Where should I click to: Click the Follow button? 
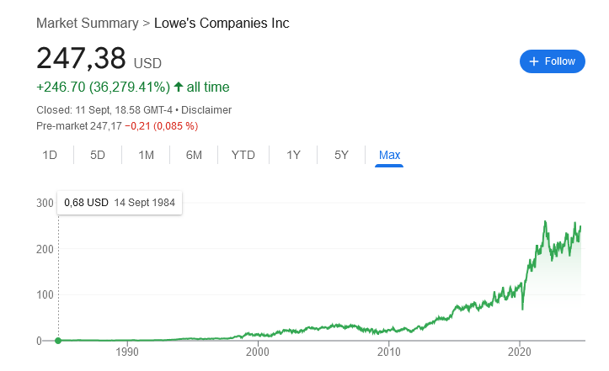[552, 61]
